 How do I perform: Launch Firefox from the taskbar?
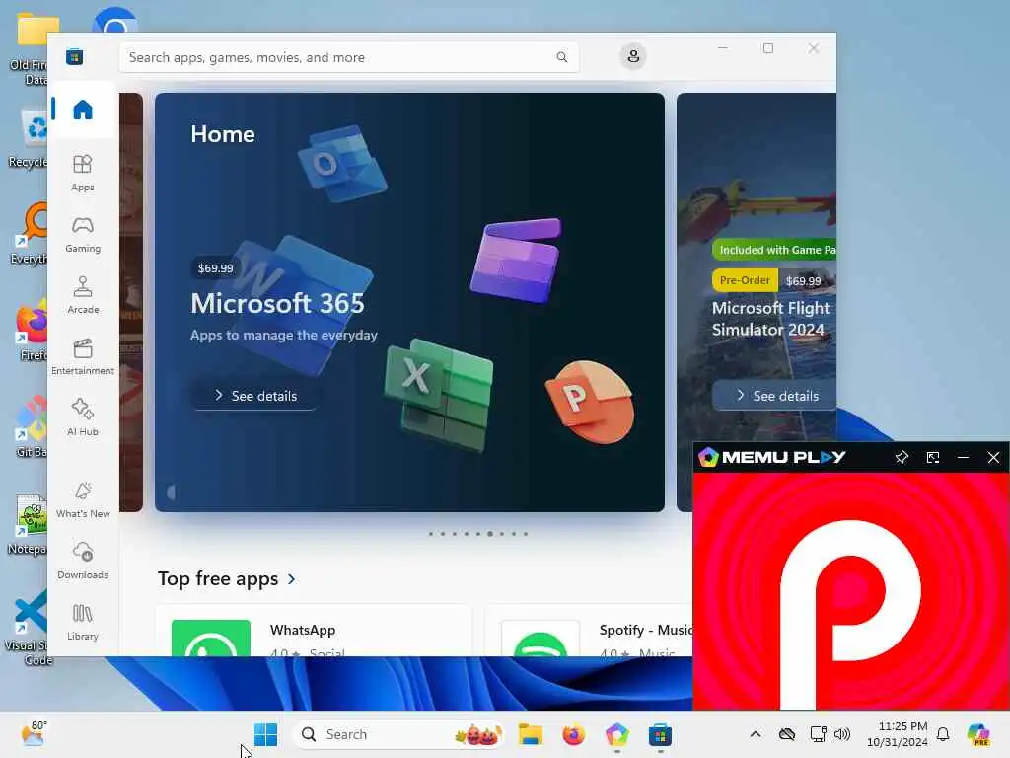click(x=573, y=734)
